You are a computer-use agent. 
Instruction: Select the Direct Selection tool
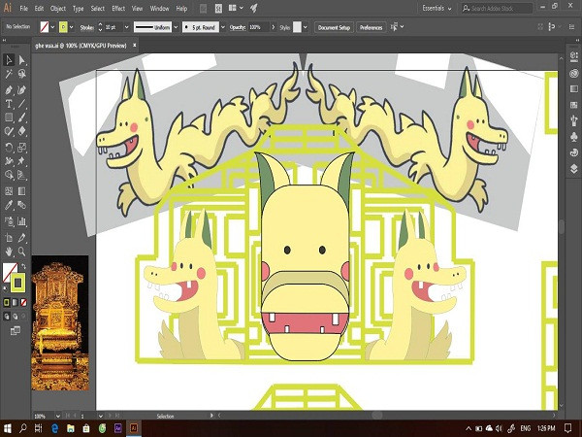pos(21,61)
